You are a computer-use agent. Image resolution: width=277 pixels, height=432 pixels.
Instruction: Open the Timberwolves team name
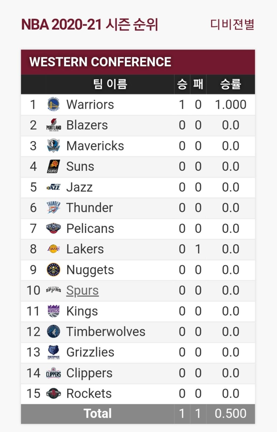click(106, 332)
